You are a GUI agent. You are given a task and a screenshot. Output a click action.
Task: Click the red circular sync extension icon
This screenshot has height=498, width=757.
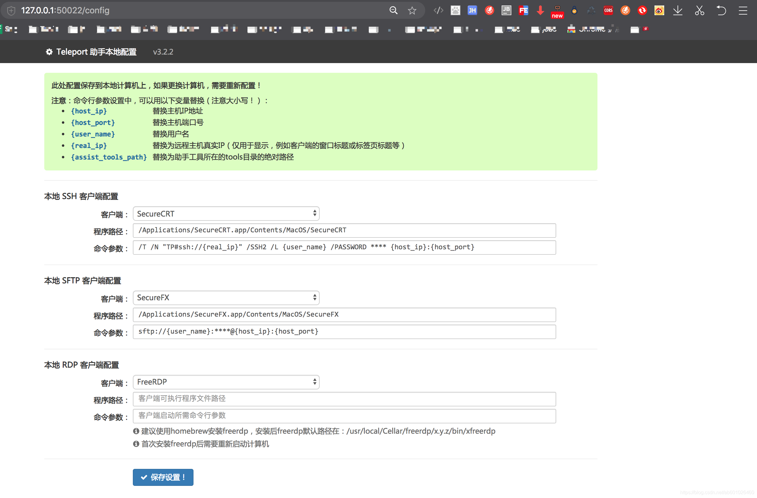point(642,11)
